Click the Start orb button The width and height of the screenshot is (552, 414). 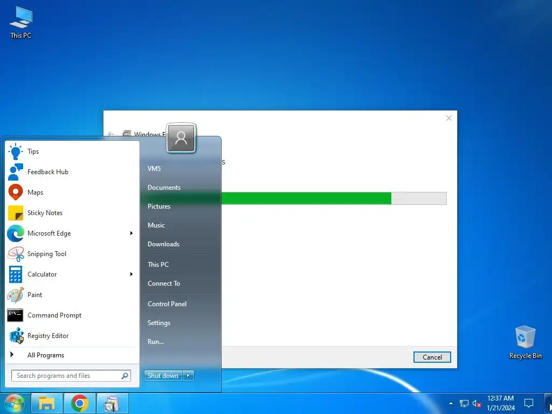point(14,403)
